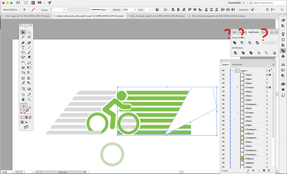Expand the first <Group> in Layers

tap(237, 87)
